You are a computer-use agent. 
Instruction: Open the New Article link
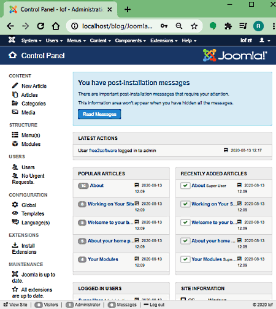pyautogui.click(x=34, y=86)
